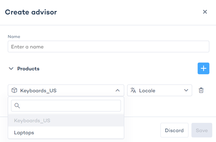
Task: Click the Create advisor dialog title
Action: (31, 12)
